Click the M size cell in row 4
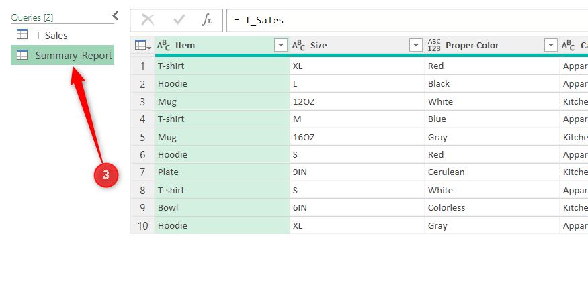588x304 pixels. (x=358, y=119)
